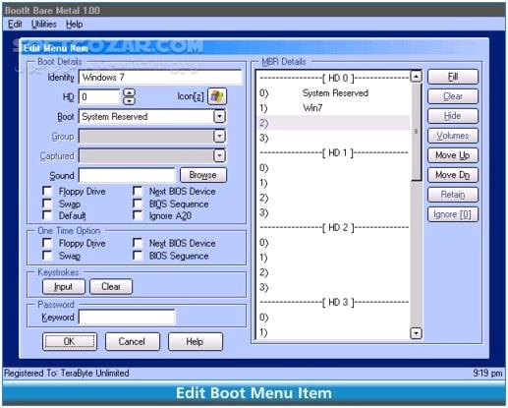Click the Keystrokes Input button

[x=64, y=287]
